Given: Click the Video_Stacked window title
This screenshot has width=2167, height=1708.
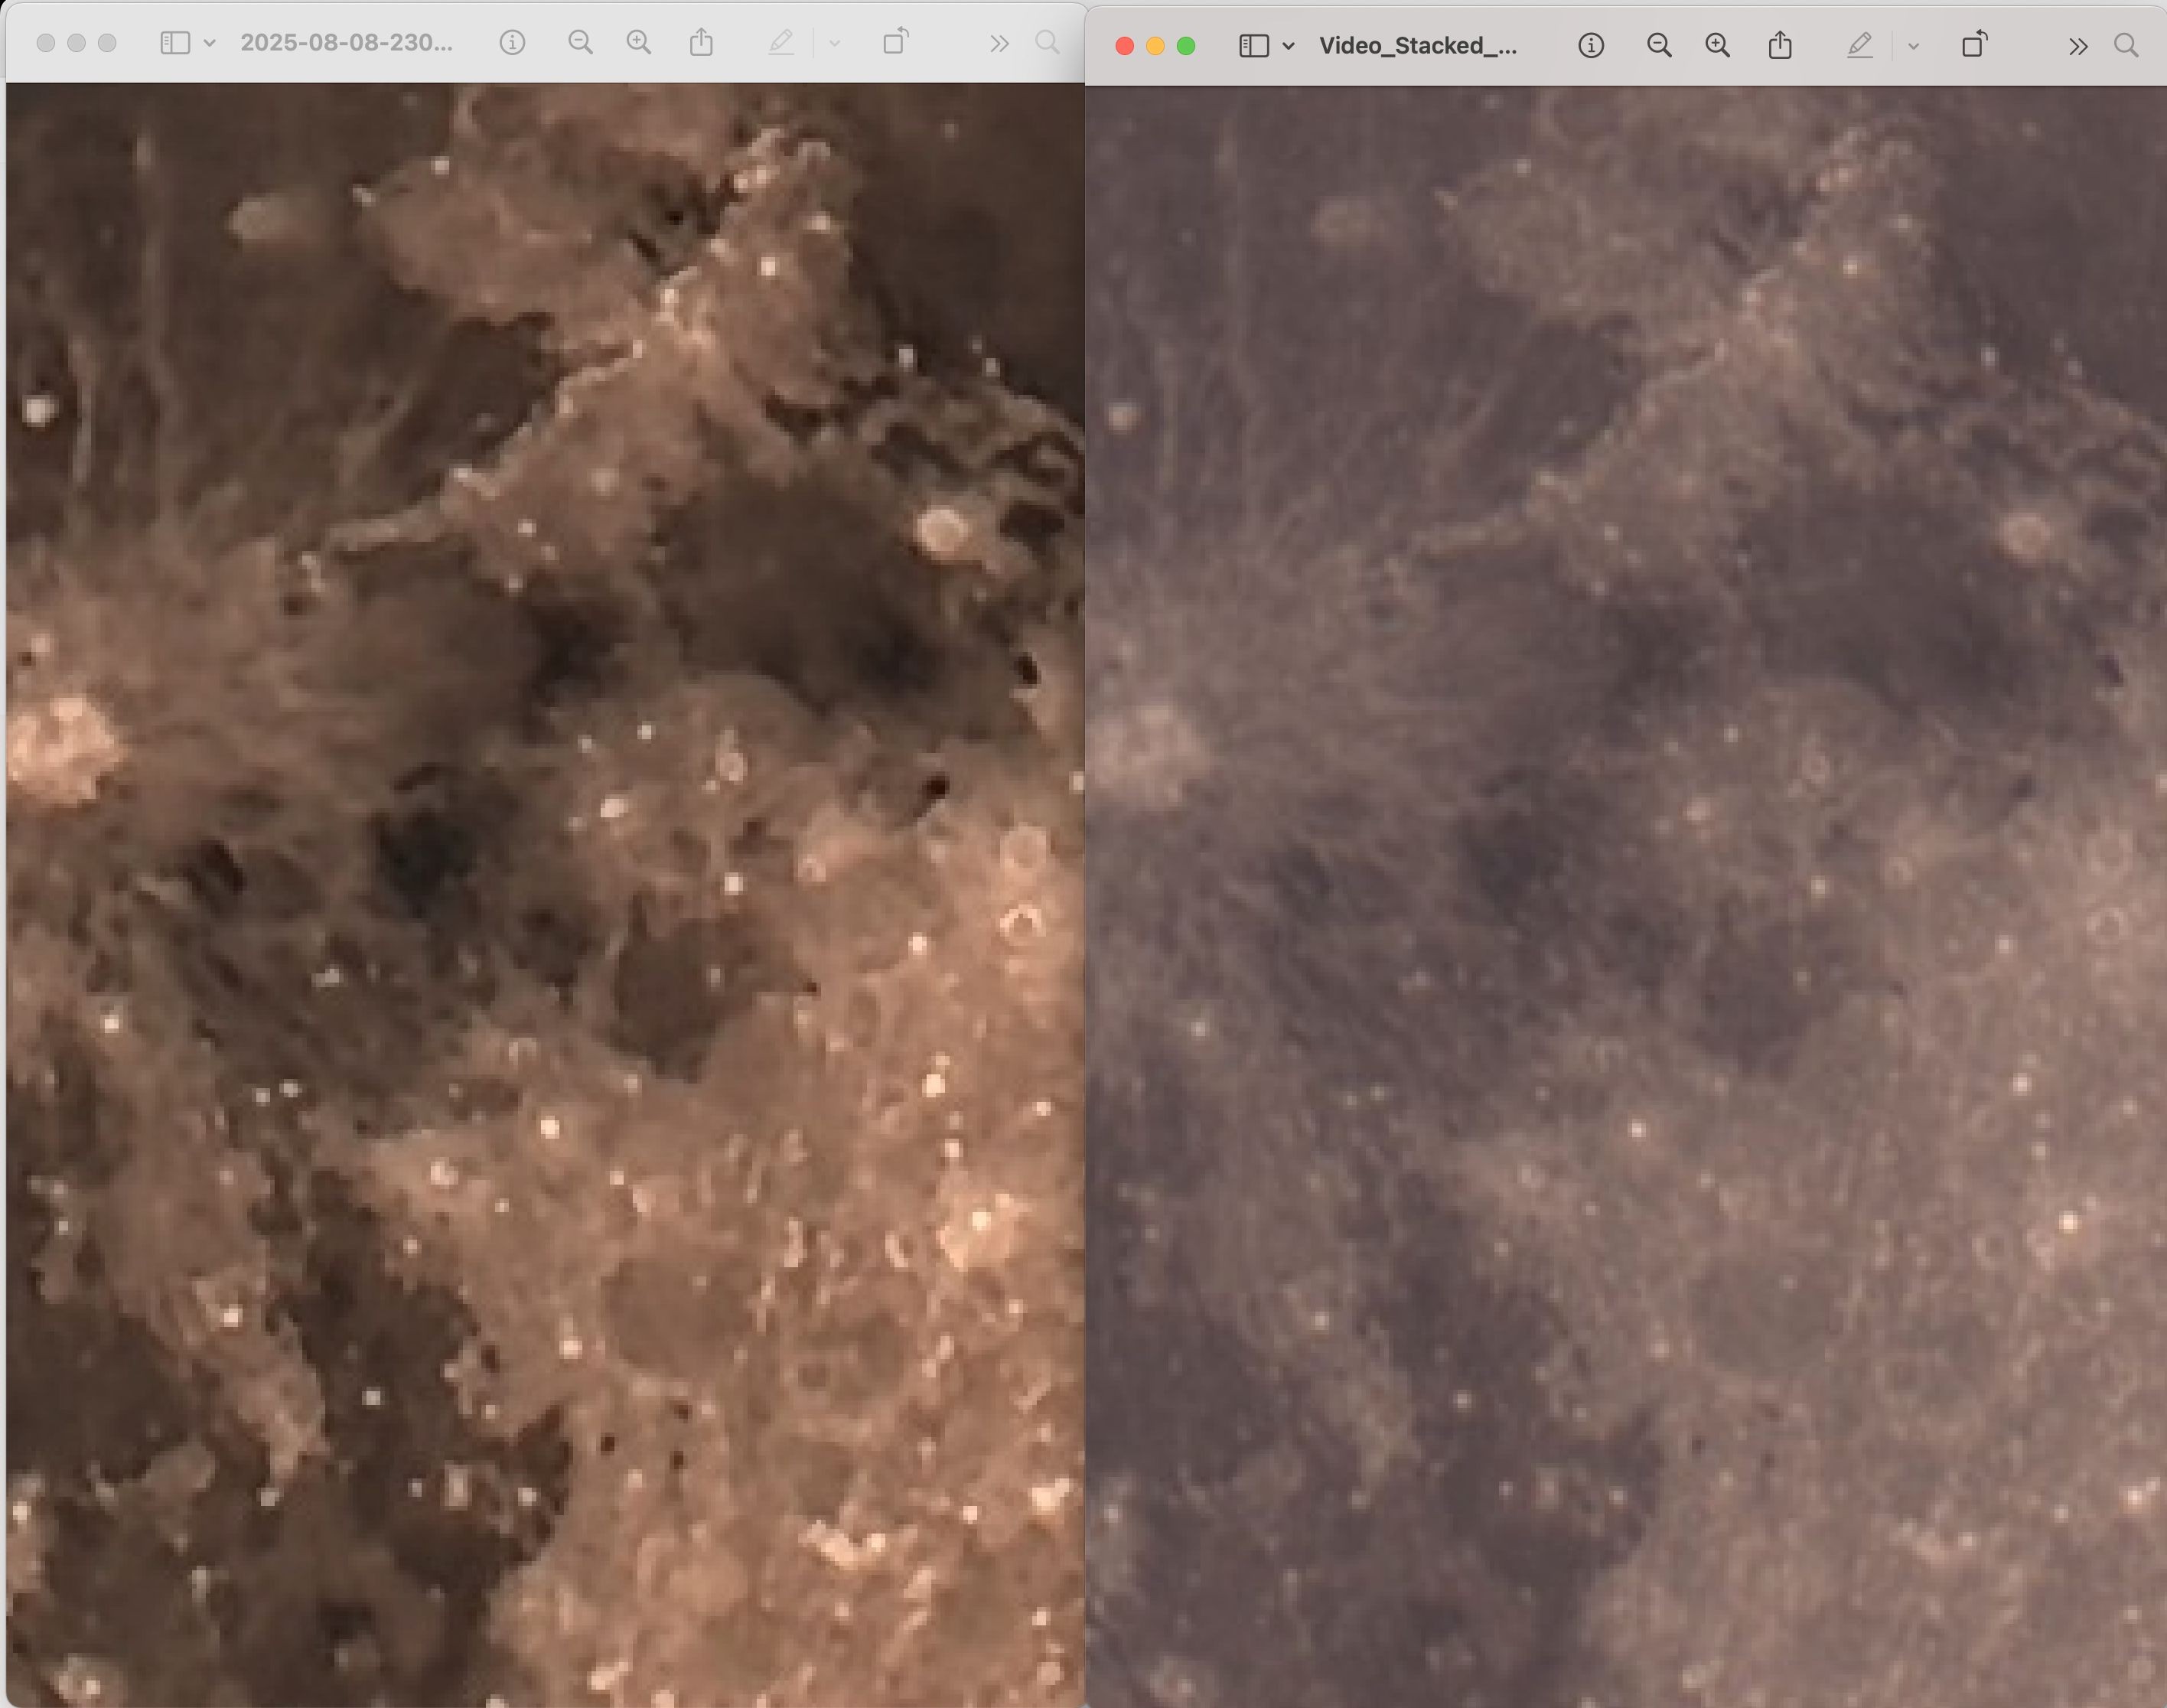Looking at the screenshot, I should [1418, 46].
